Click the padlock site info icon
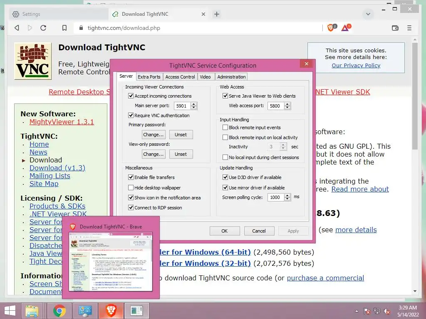This screenshot has width=426, height=319. pyautogui.click(x=81, y=28)
